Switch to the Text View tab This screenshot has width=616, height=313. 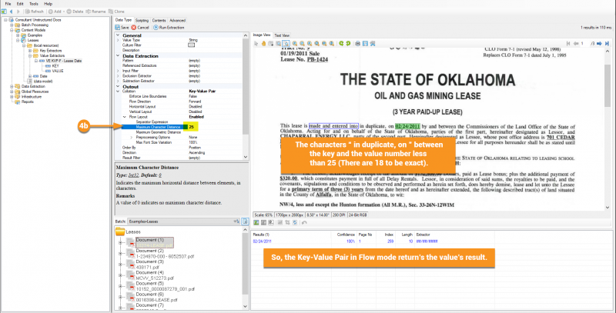point(282,35)
